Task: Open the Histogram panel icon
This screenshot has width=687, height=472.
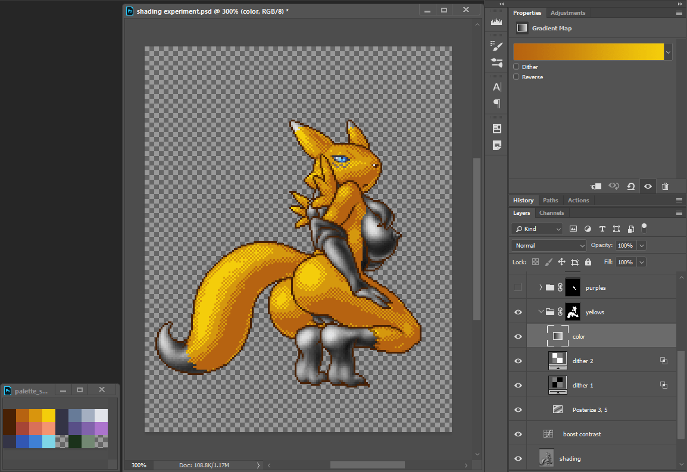Action: click(496, 22)
